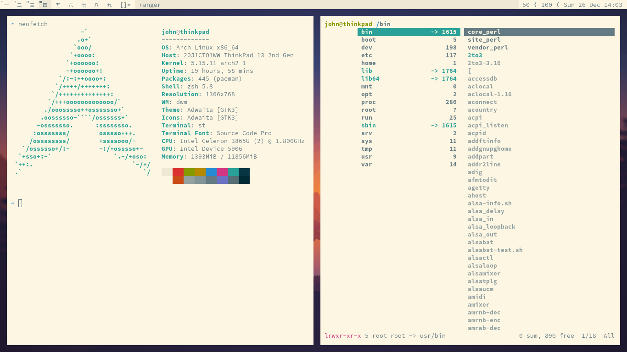The image size is (627, 352).
Task: Click the alsabat-test.sh file entry
Action: click(495, 250)
